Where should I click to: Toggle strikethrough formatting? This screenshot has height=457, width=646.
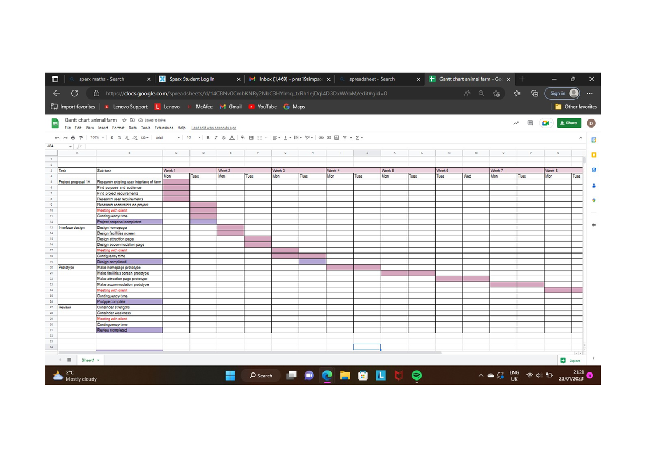click(223, 137)
